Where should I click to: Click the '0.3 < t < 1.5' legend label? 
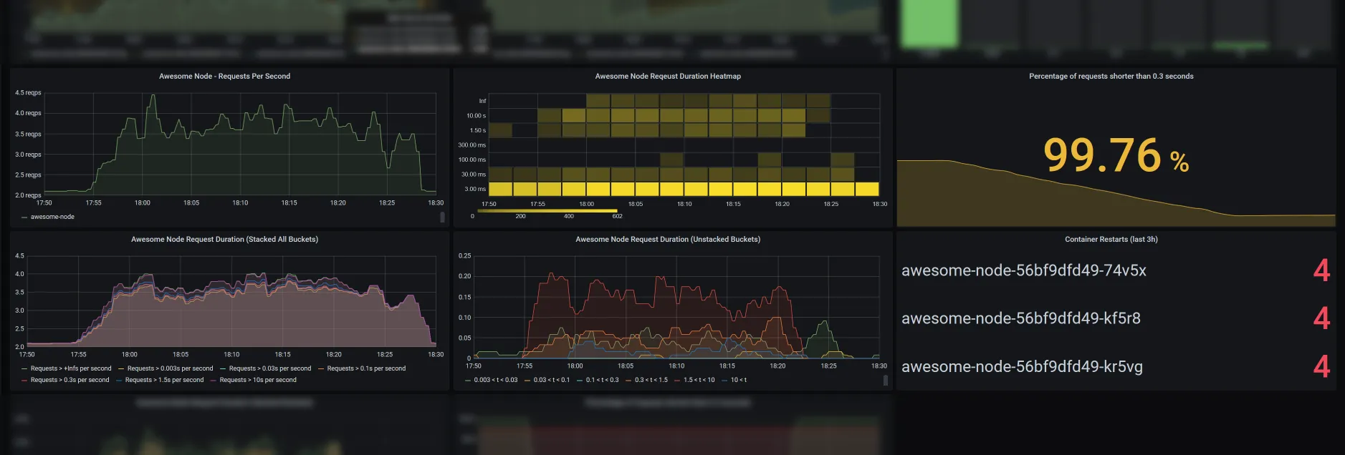point(651,380)
